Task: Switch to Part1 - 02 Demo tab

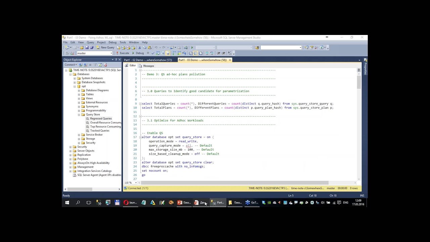Action: (x=148, y=60)
